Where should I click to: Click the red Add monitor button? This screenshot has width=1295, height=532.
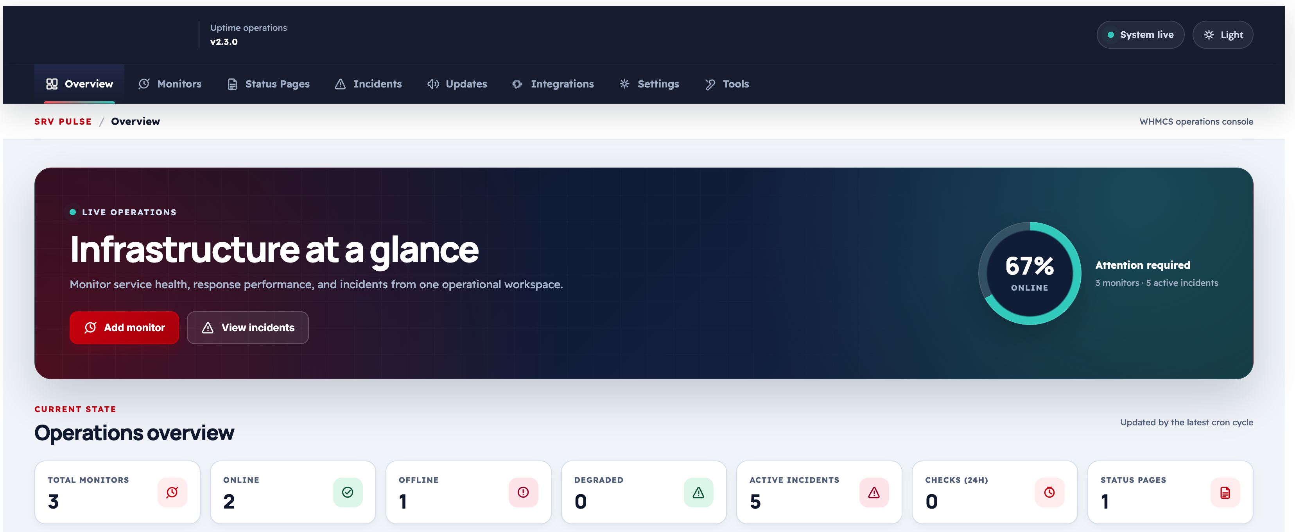[x=124, y=328]
